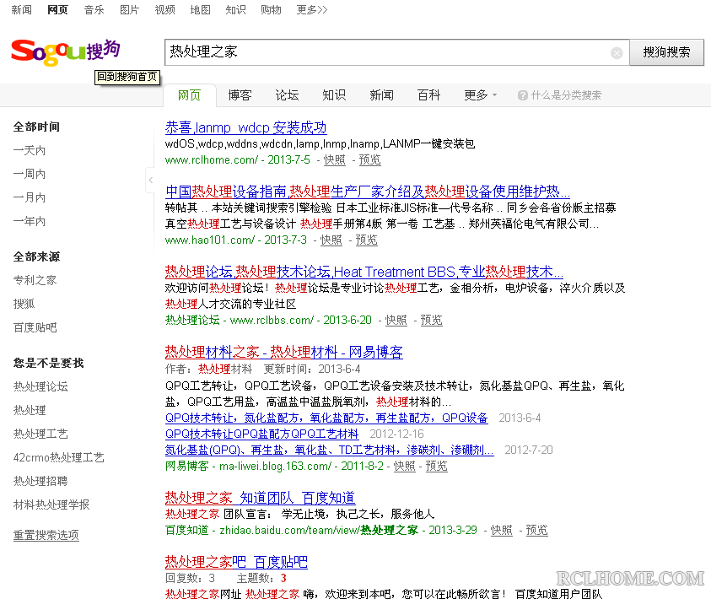Open 图片 in the top navigation
The image size is (711, 599).
(x=129, y=9)
